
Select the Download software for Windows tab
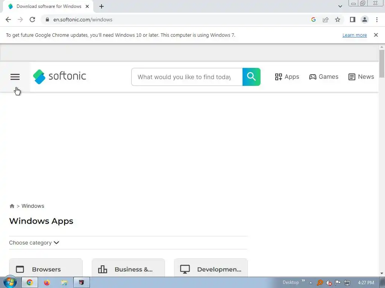(x=48, y=6)
